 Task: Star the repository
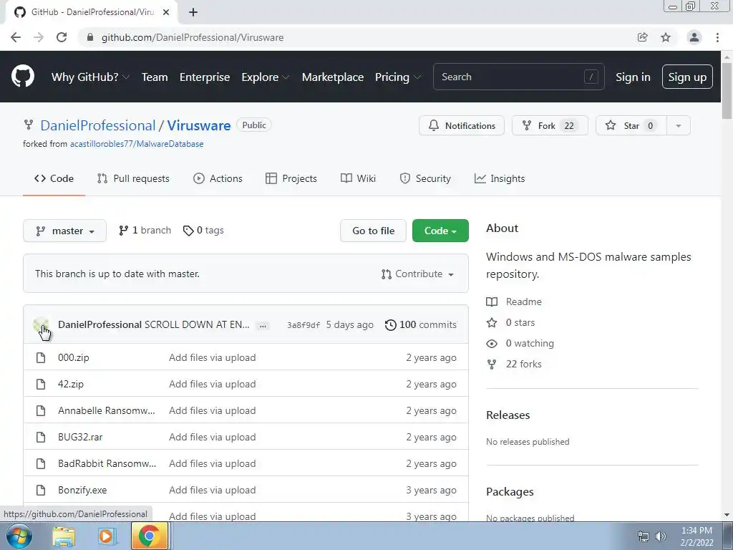[631, 126]
